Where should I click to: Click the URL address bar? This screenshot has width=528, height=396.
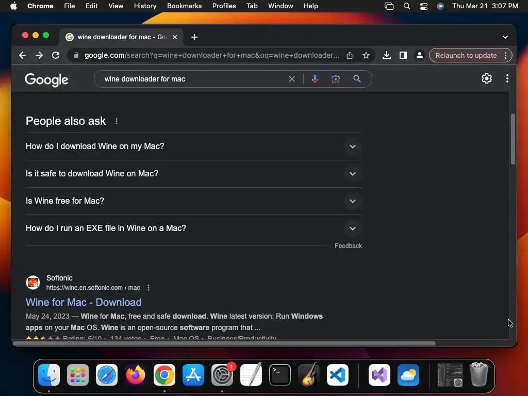(211, 55)
